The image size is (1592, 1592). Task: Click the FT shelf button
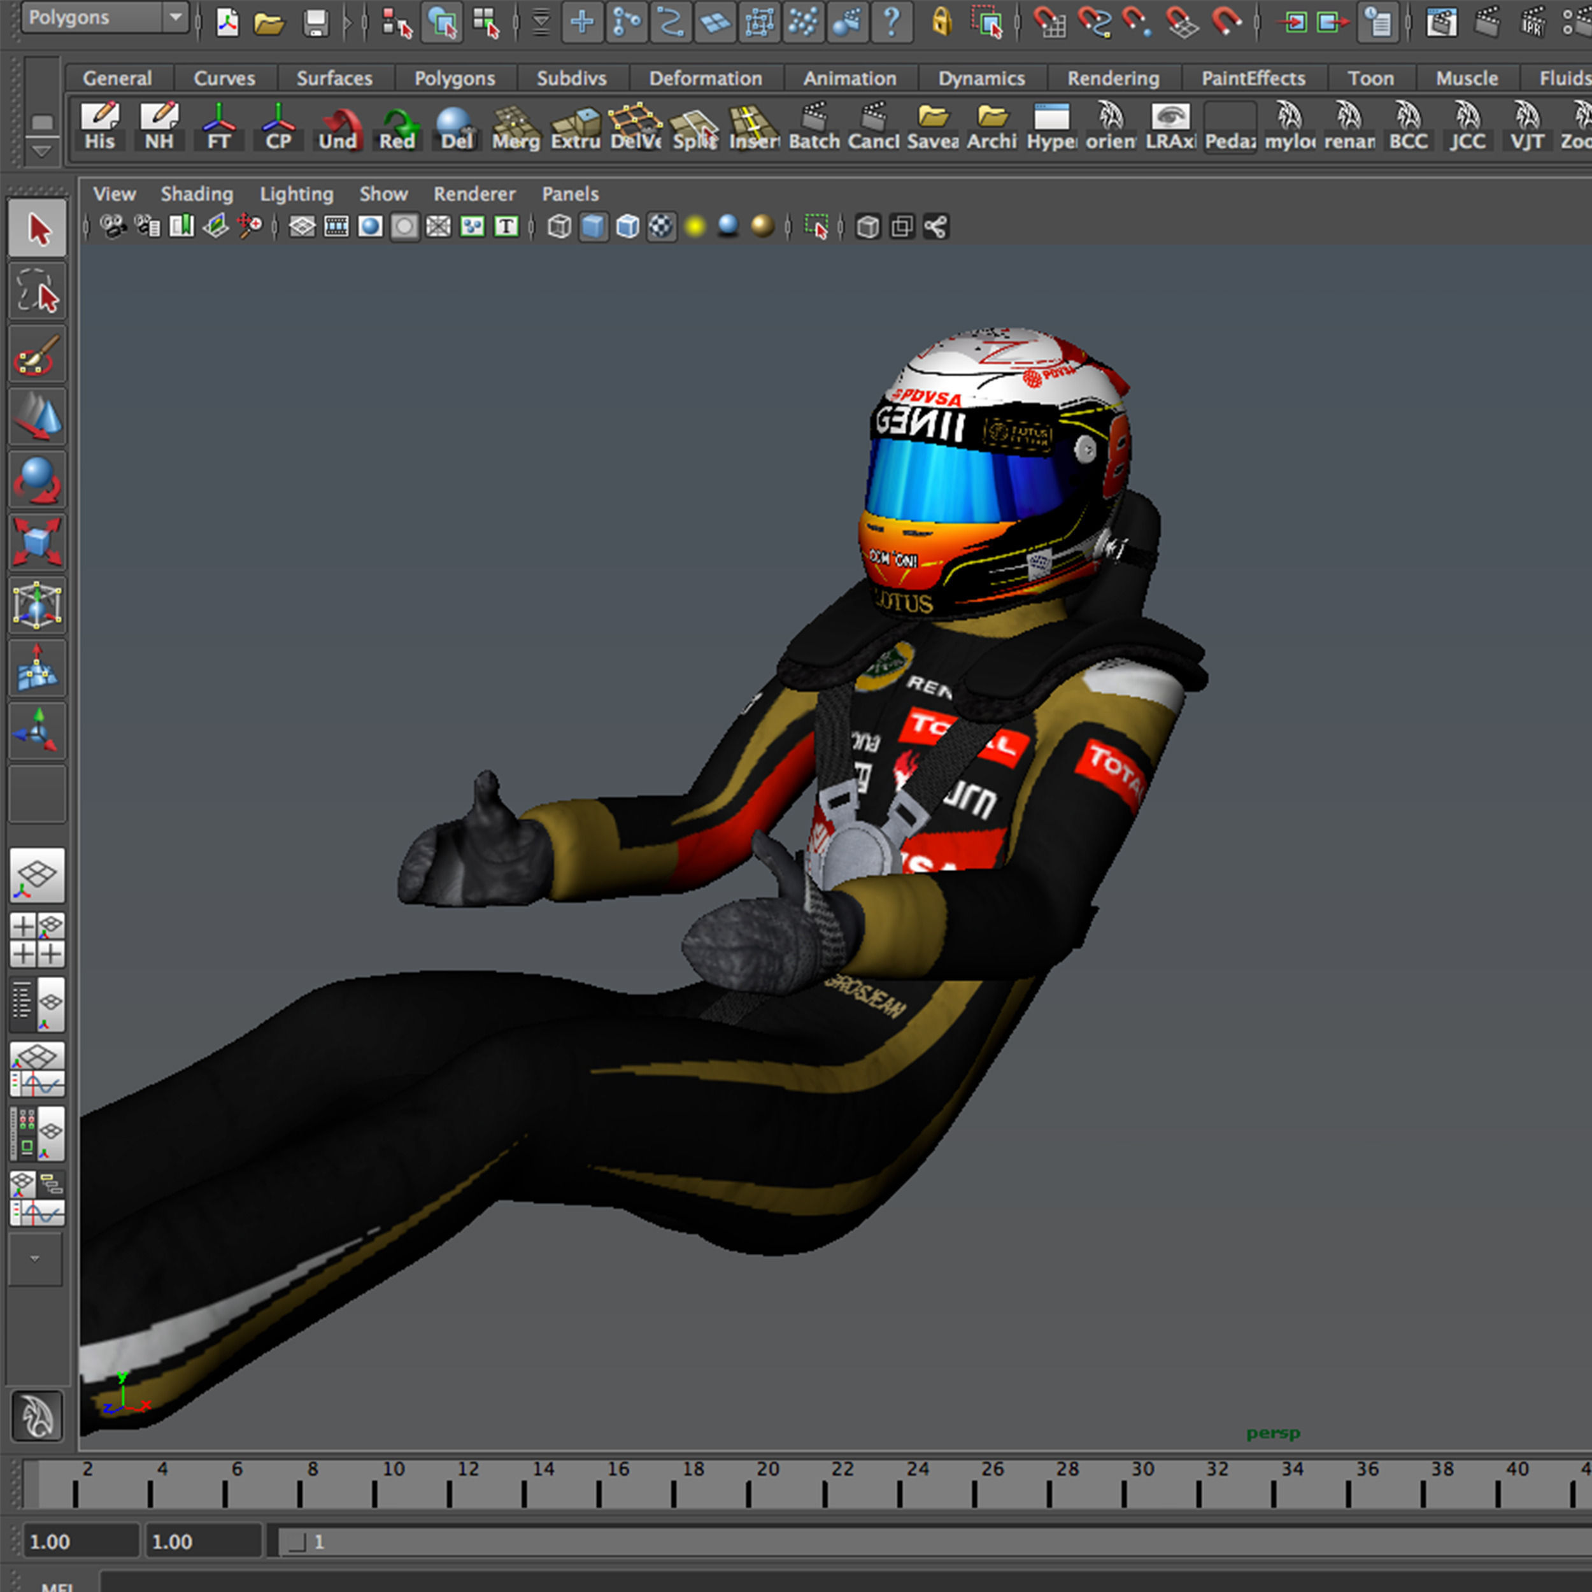coord(218,126)
